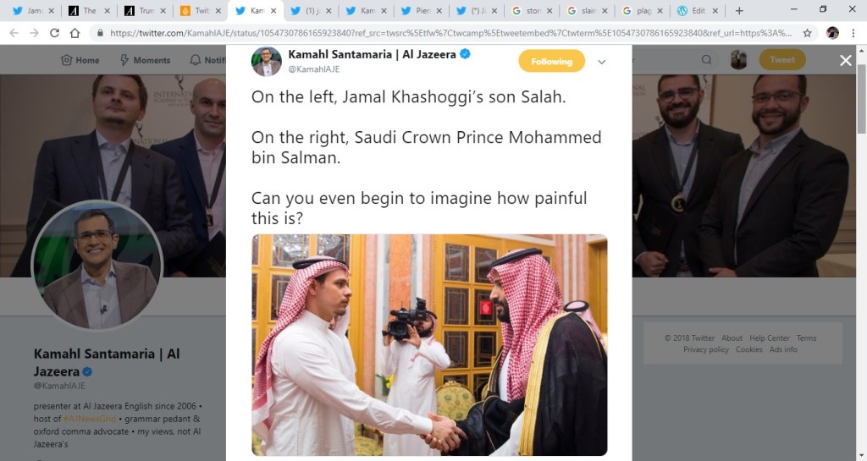The height and width of the screenshot is (461, 867).
Task: Open the tweet's handshake photo
Action: (429, 345)
